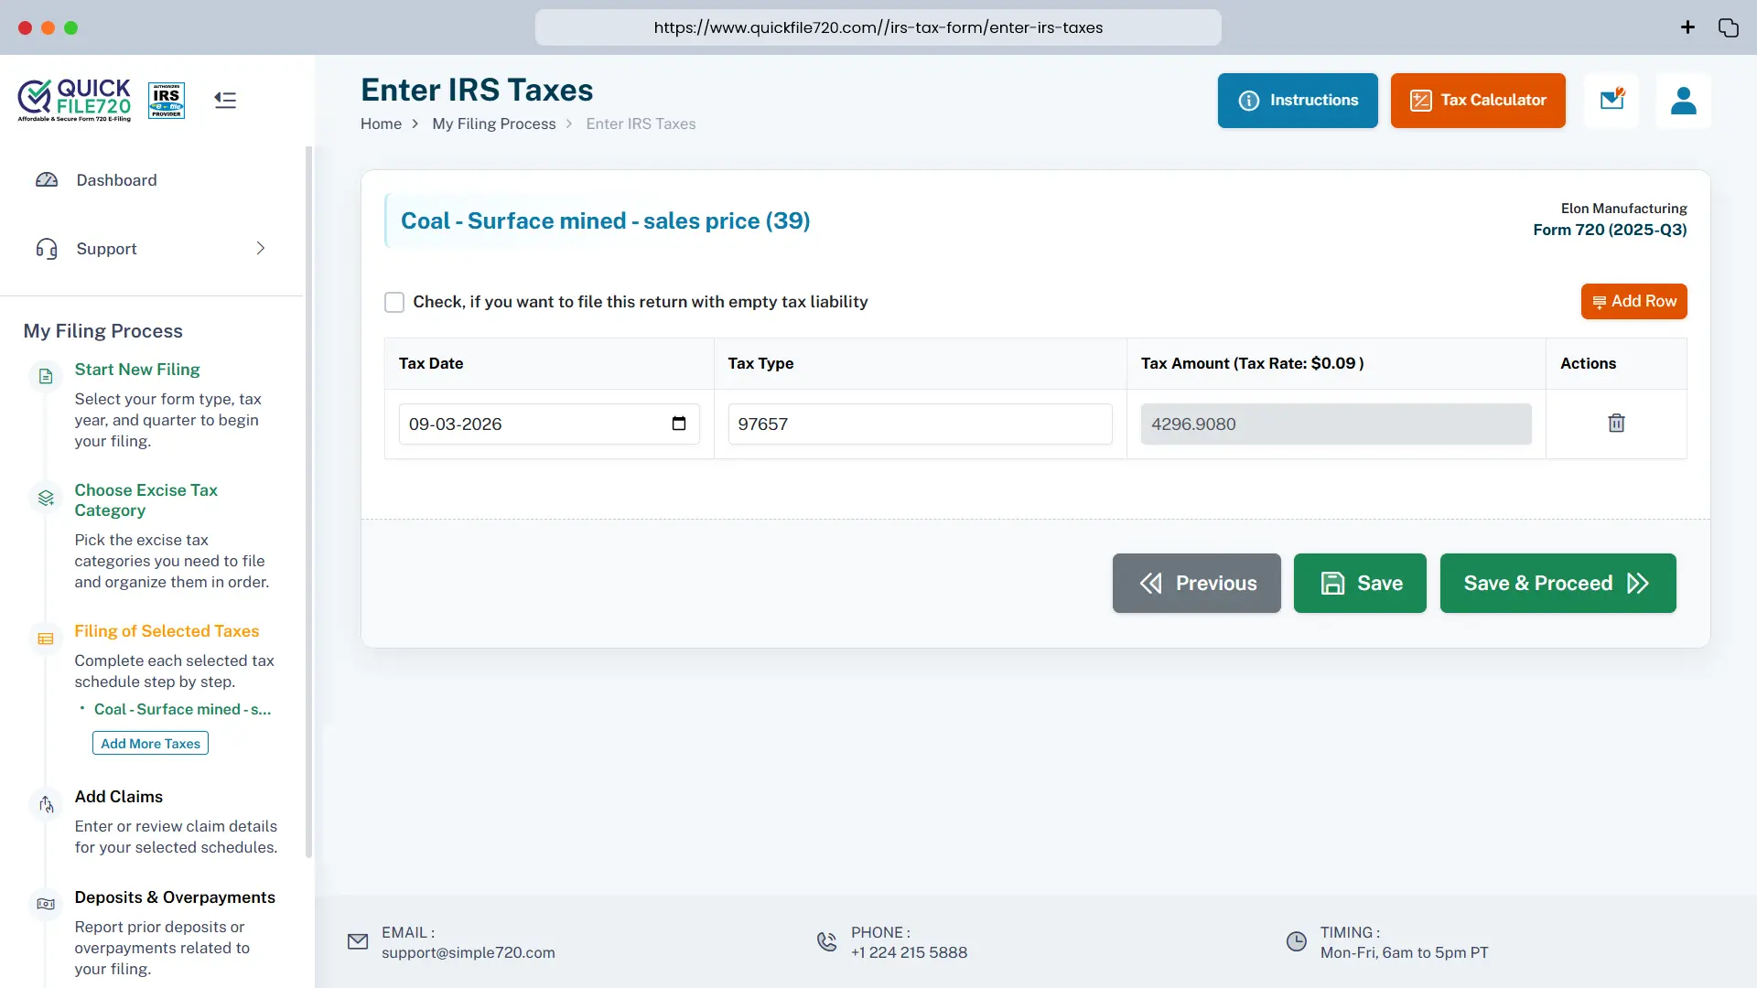Add a new tax row with Add Row
The width and height of the screenshot is (1757, 988).
click(1634, 301)
